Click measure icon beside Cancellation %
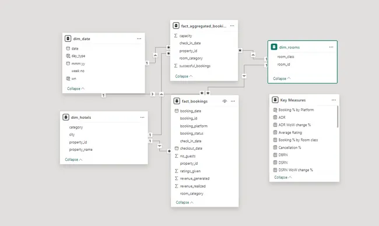Screen dimensions: 379x226 click(x=275, y=147)
